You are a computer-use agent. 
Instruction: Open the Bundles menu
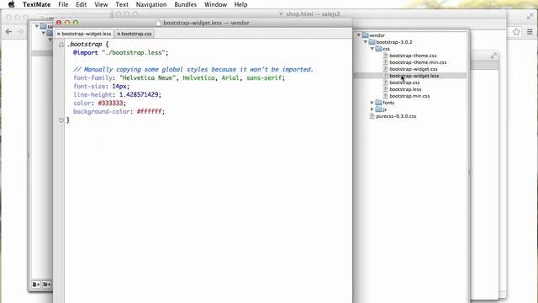[185, 4]
